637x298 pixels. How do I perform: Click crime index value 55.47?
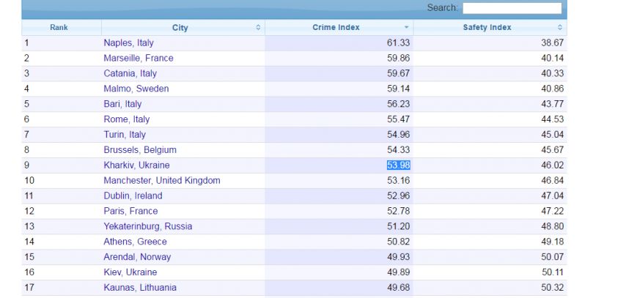(399, 119)
